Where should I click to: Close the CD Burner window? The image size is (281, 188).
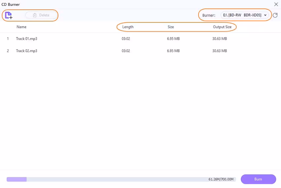pos(276,4)
